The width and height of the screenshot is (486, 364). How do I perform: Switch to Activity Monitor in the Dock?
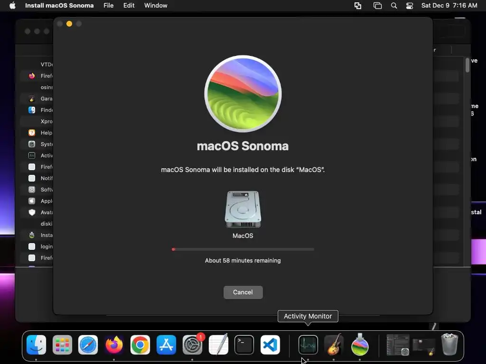(x=308, y=345)
